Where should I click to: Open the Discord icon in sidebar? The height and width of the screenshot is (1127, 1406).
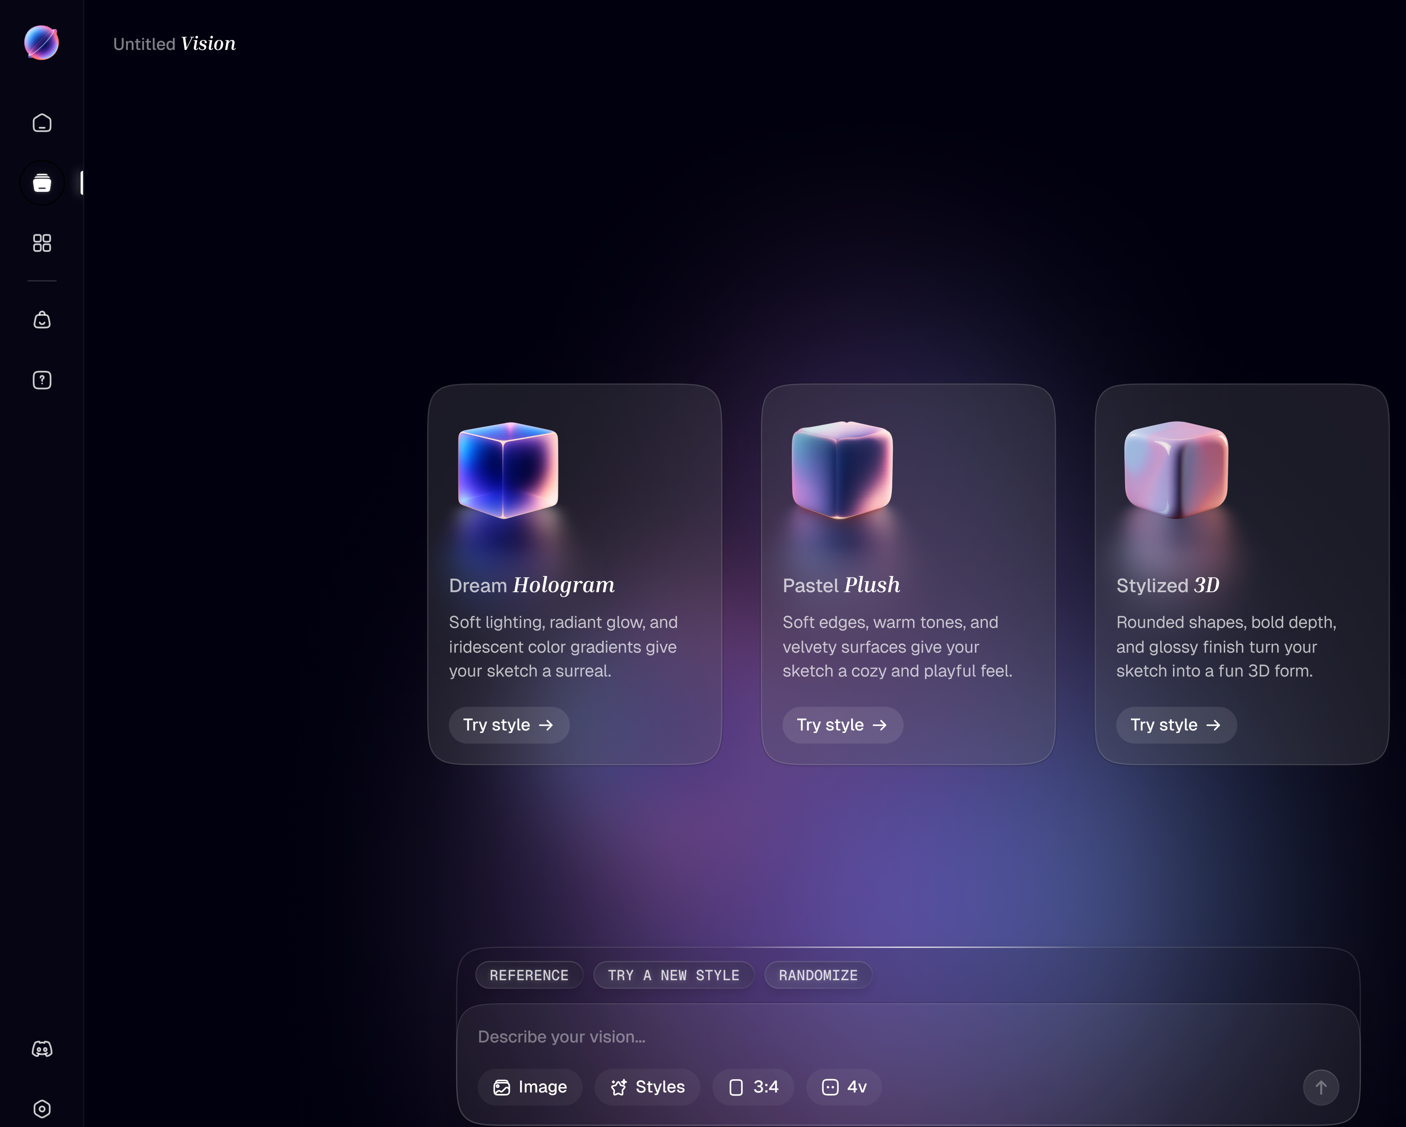tap(42, 1049)
